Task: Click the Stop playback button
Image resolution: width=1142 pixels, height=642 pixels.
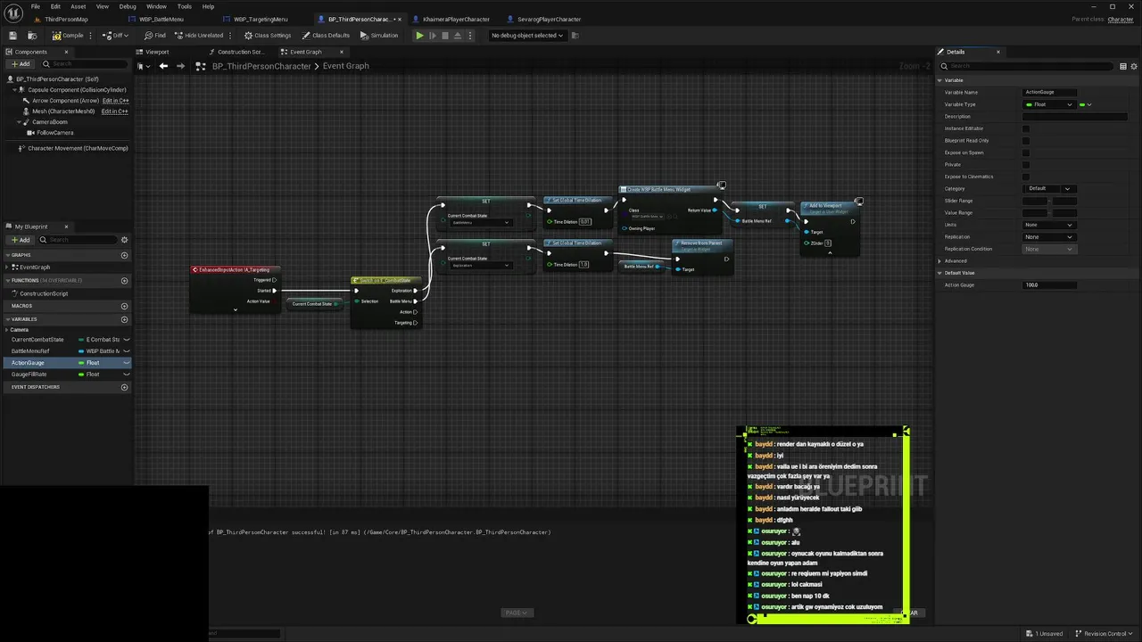Action: pos(445,36)
